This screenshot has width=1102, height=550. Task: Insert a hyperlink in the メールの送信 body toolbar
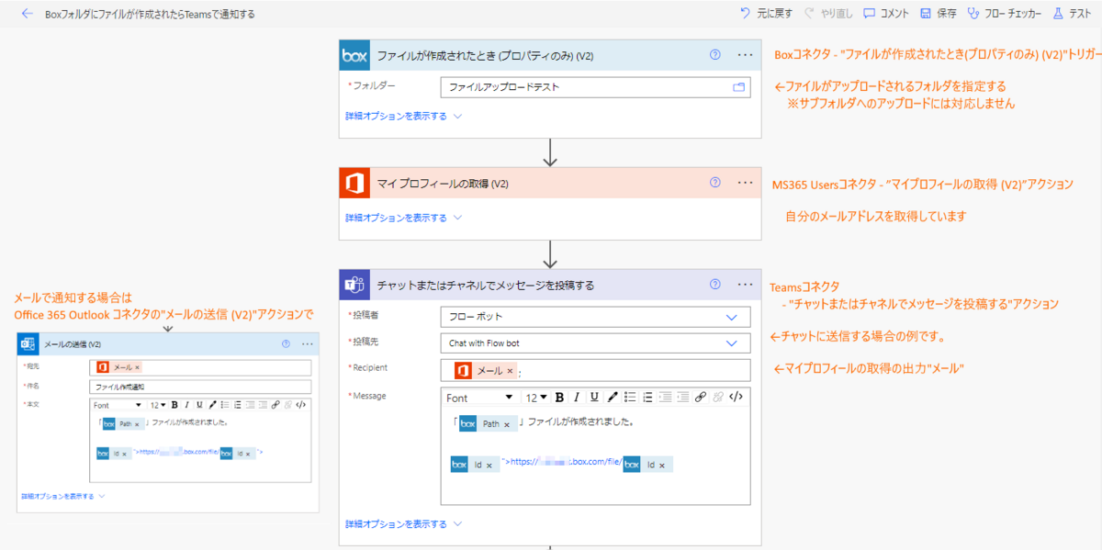click(277, 405)
